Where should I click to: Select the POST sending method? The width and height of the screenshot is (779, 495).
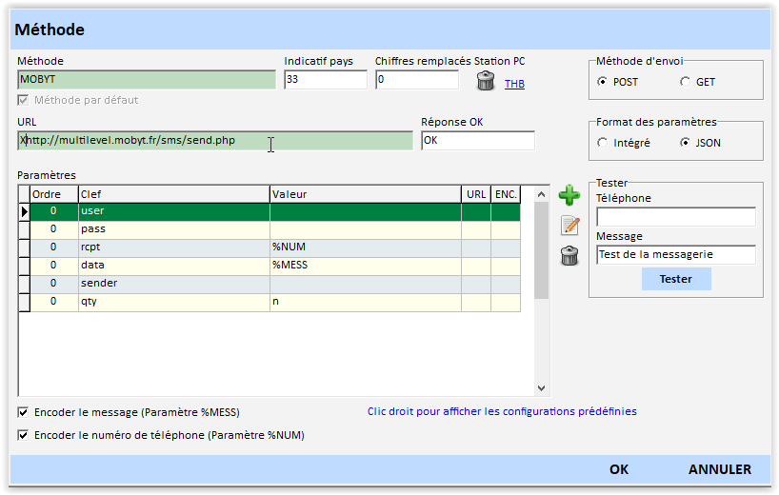602,82
